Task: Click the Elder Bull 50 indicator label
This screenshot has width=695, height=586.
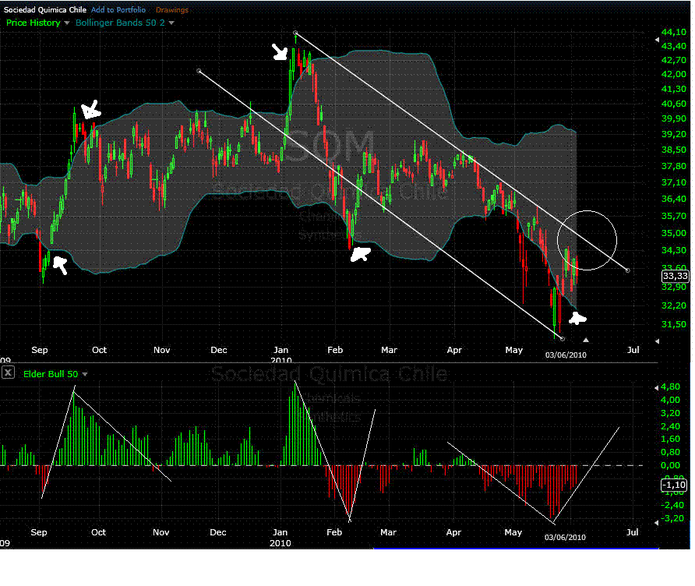Action: coord(48,374)
